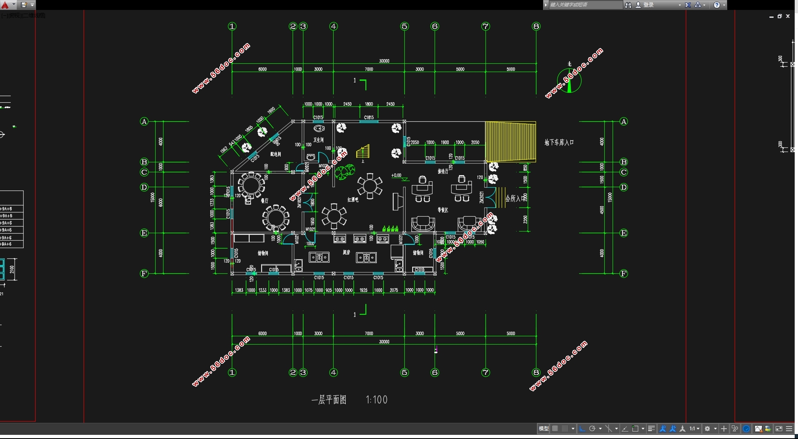798x439 pixels.
Task: Click the clean screen fullscreen icon
Action: [x=779, y=429]
